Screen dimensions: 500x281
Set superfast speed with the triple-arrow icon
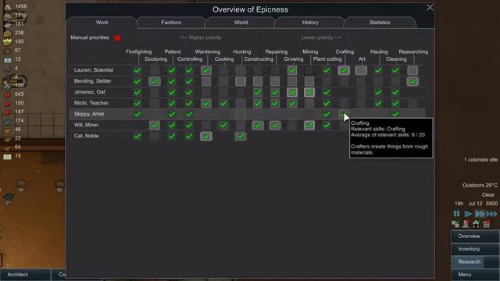click(492, 214)
